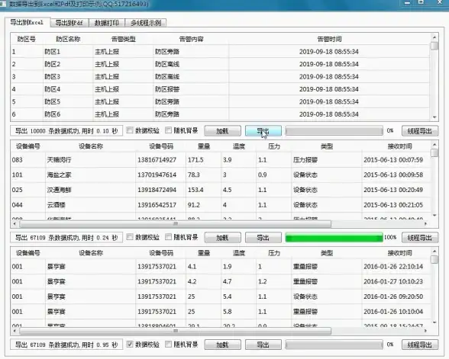Select the 2016-01-26 22:10:14 cell

click(x=396, y=267)
